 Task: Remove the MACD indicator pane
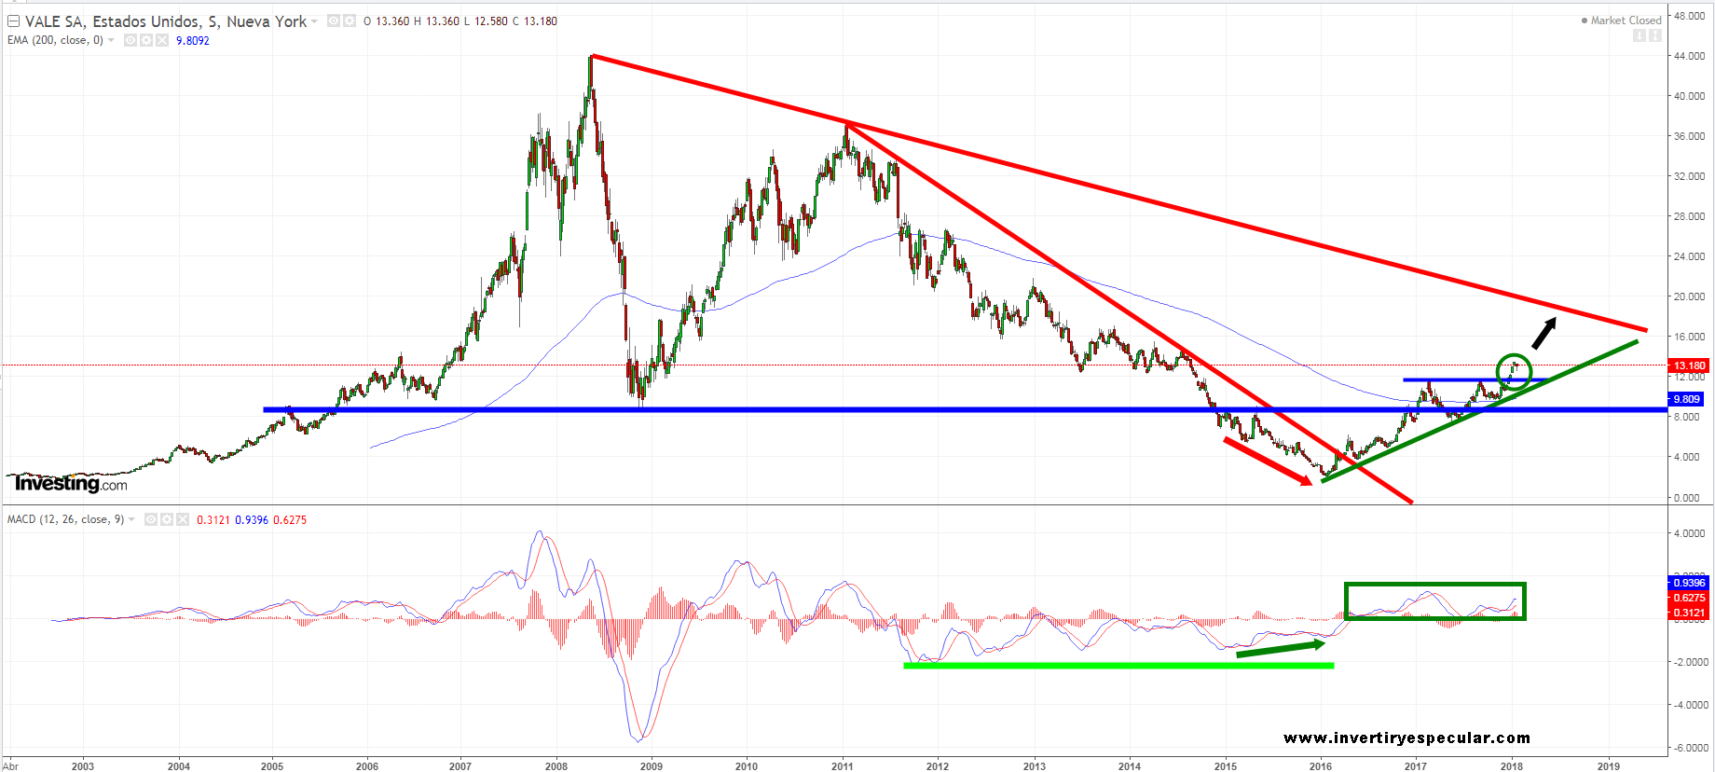coord(183,519)
